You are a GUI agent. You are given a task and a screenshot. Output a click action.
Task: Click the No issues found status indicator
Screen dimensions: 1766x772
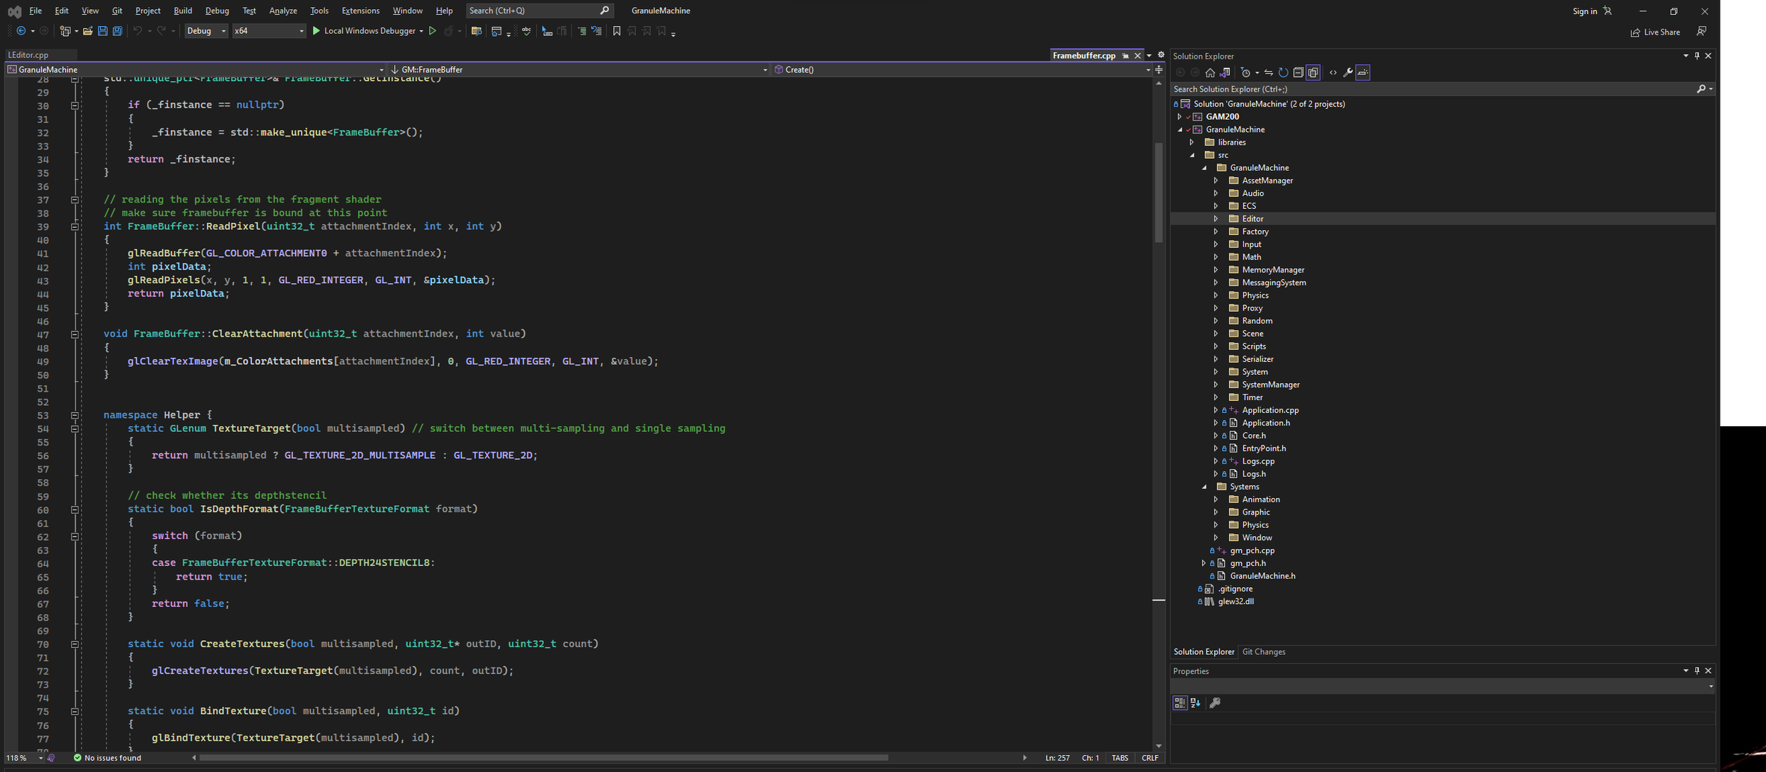107,758
